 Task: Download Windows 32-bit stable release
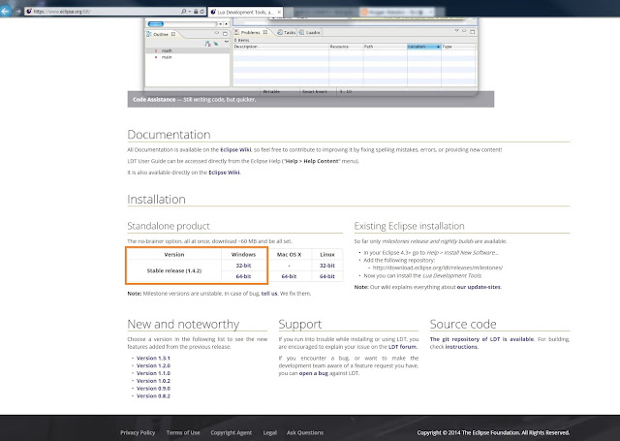[x=243, y=266]
